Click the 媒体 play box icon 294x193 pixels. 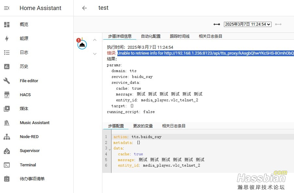tap(7, 109)
